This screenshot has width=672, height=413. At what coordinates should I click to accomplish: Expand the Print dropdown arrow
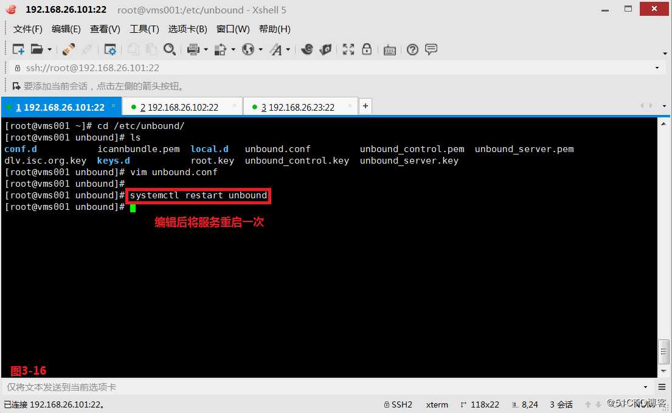(206, 50)
